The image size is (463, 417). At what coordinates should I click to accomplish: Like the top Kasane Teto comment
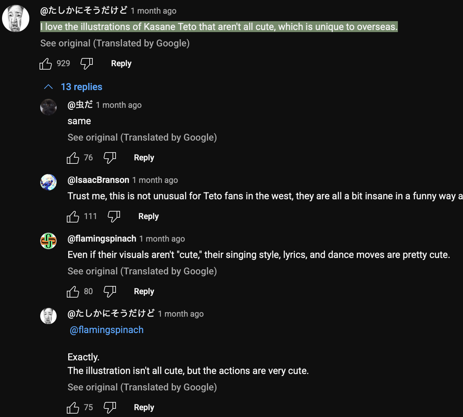point(46,64)
